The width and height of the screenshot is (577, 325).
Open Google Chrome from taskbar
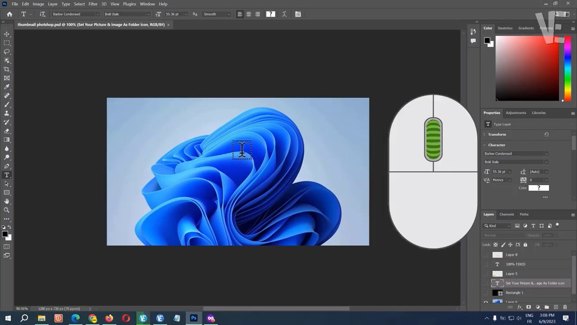tap(92, 318)
